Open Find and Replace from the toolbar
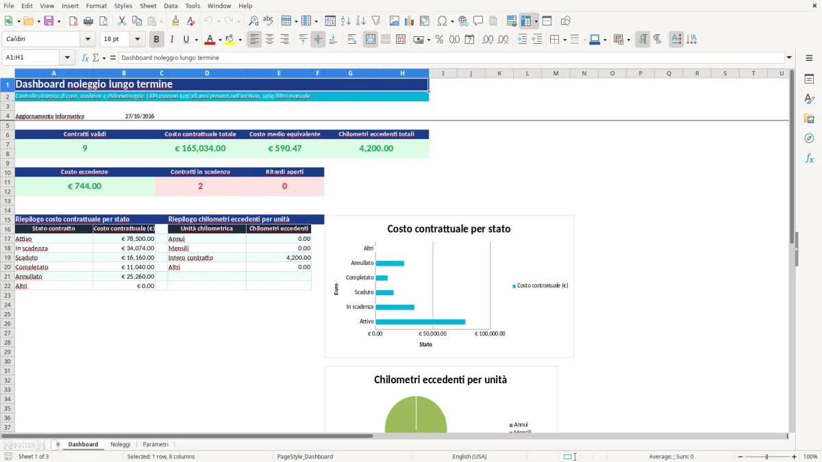The image size is (822, 462). pyautogui.click(x=253, y=21)
